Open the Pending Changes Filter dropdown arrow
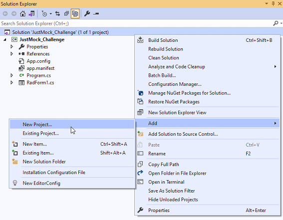This screenshot has width=283, height=220. [x=51, y=13]
